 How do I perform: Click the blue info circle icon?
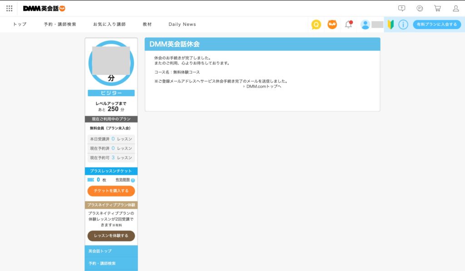pyautogui.click(x=403, y=25)
